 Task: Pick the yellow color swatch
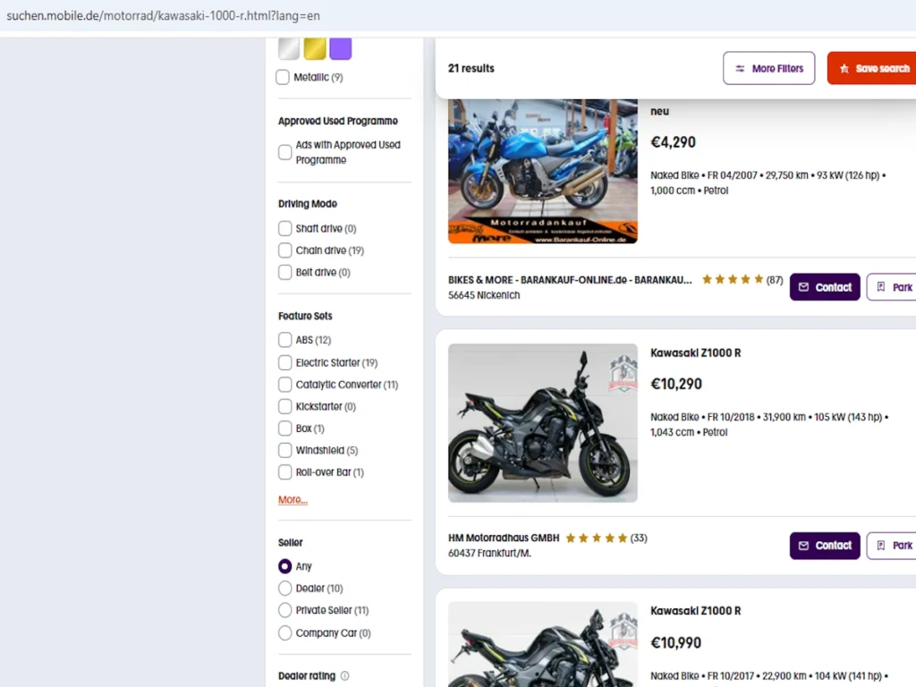coord(314,48)
